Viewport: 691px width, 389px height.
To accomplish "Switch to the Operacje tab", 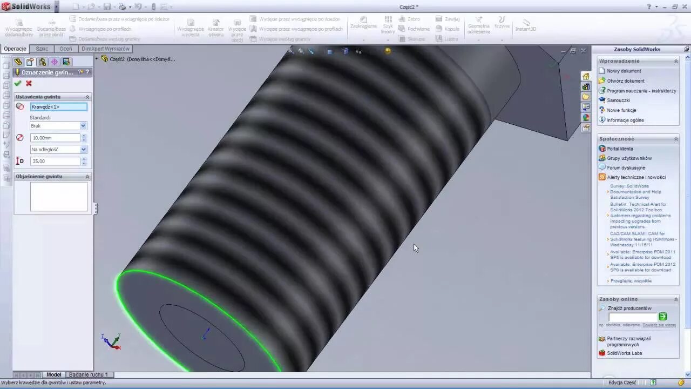I will (15, 49).
